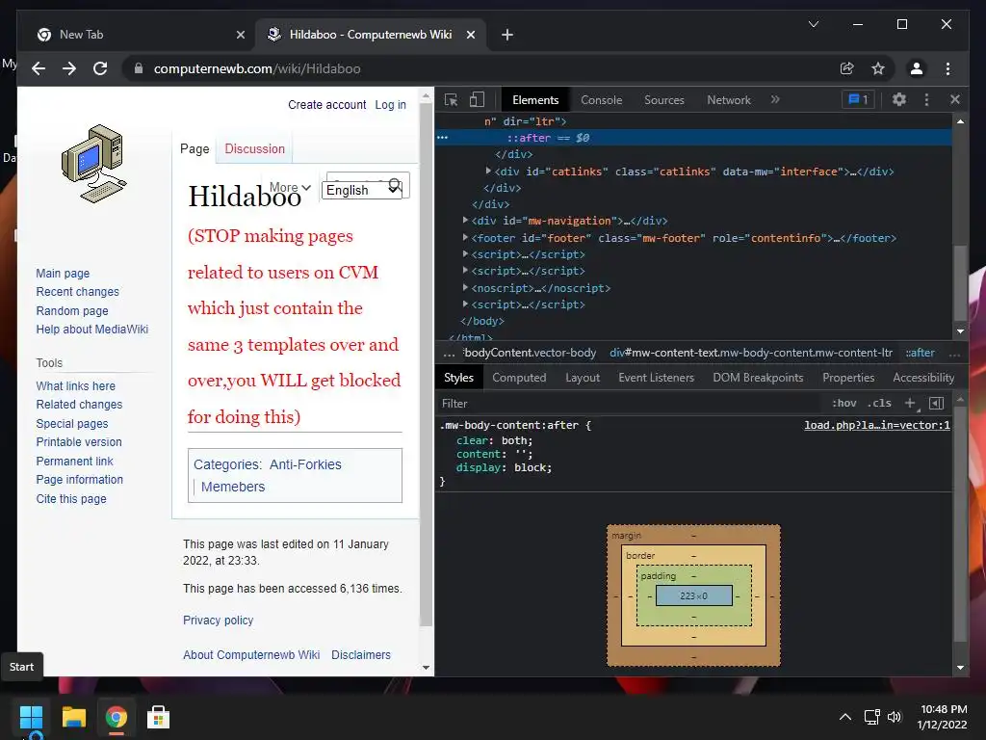Expand the last script node before body close

(x=465, y=304)
